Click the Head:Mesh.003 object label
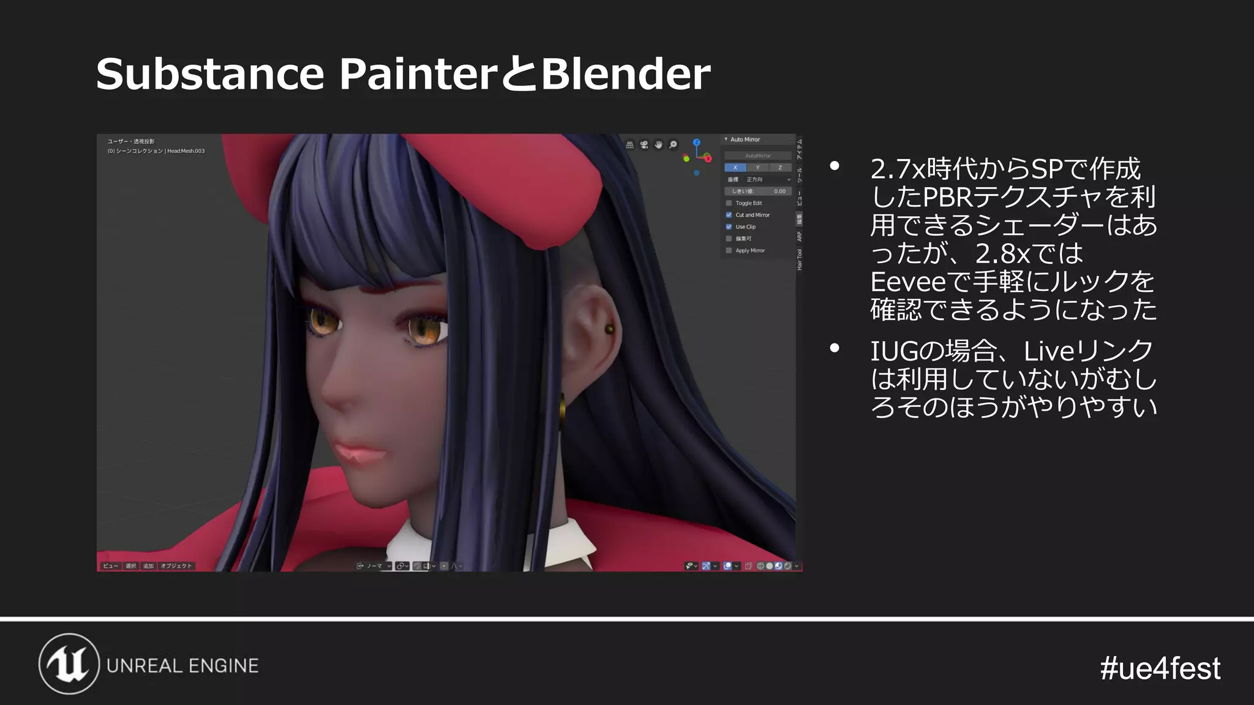Viewport: 1254px width, 705px height. [186, 151]
